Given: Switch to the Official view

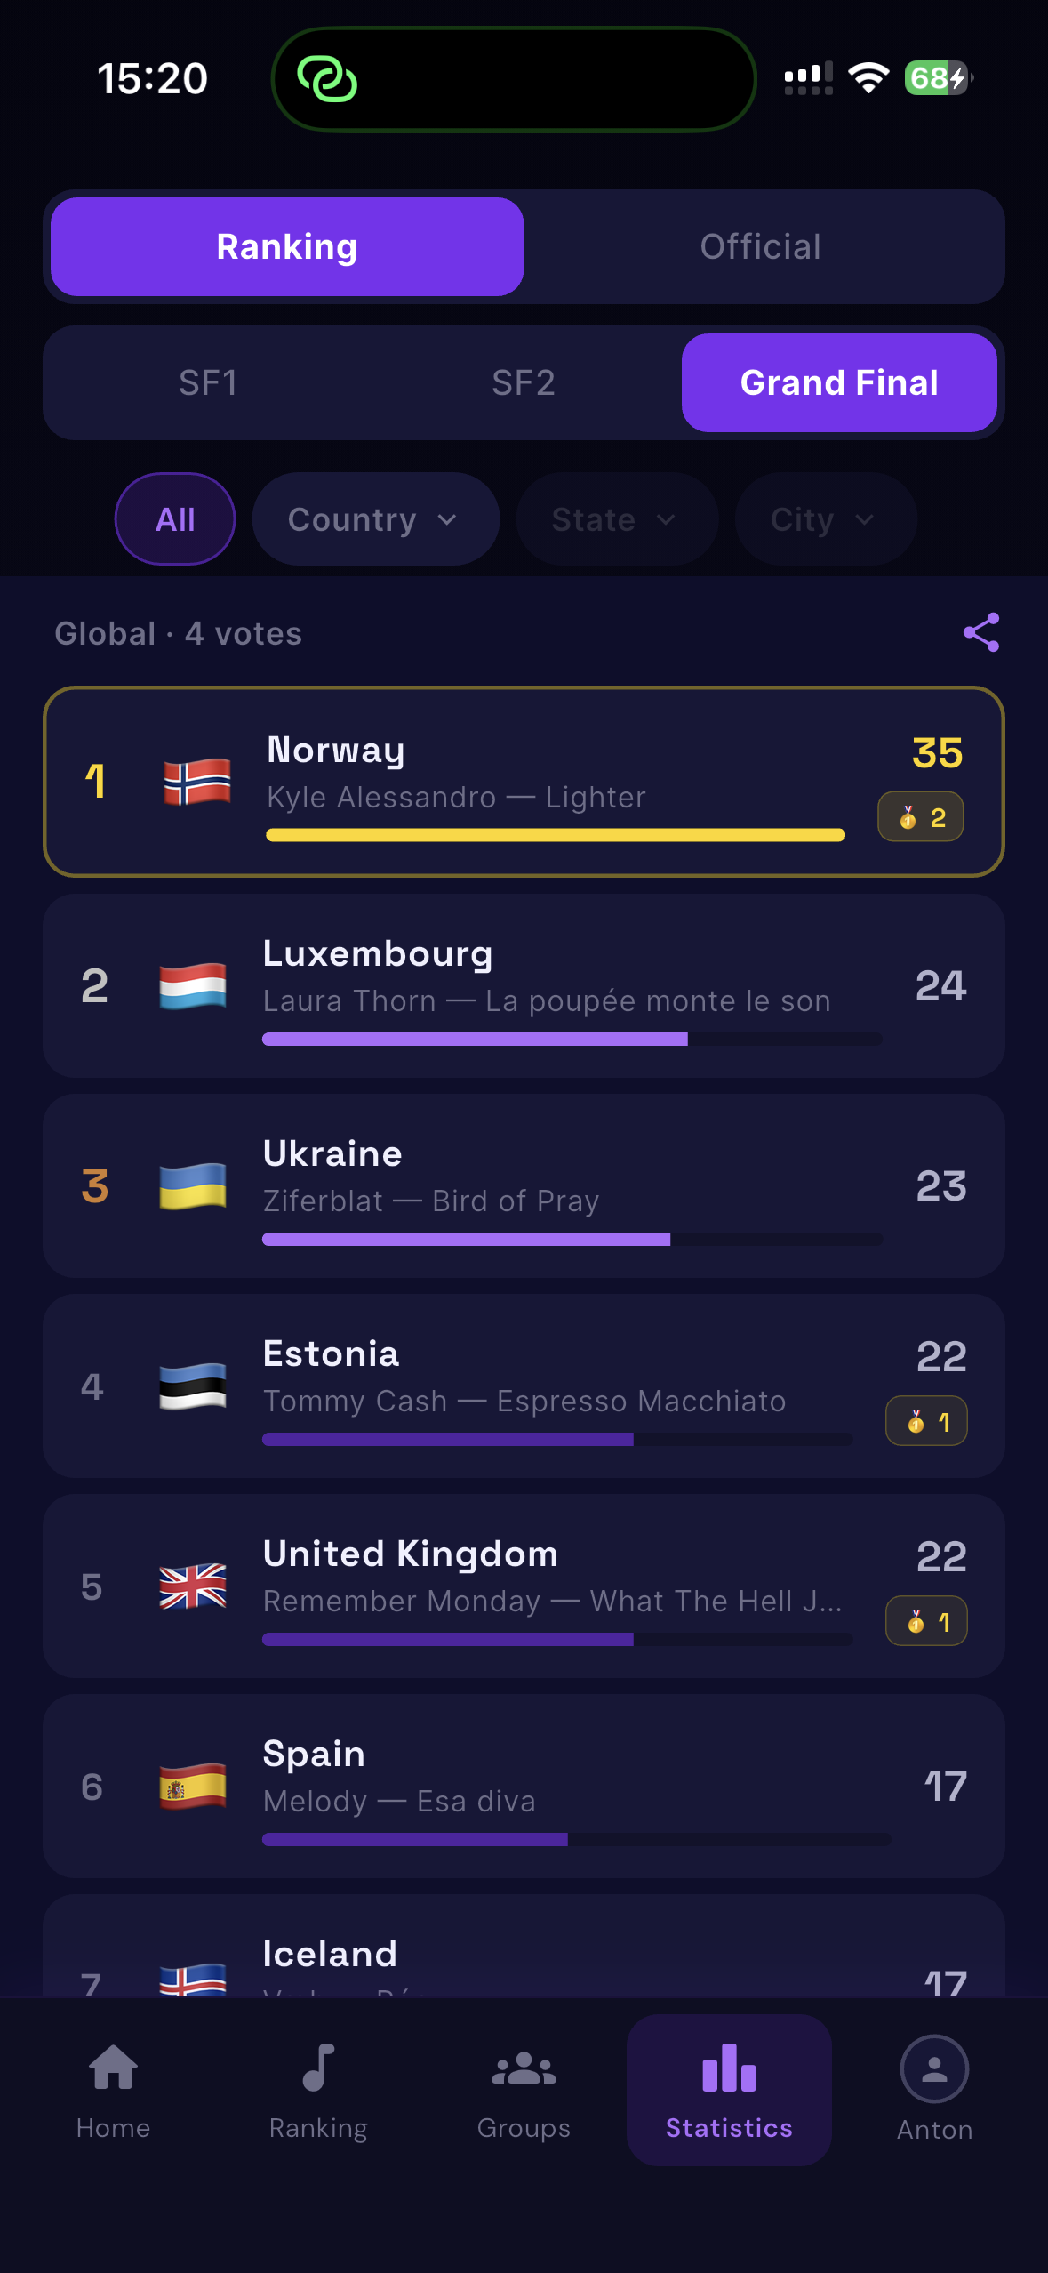Looking at the screenshot, I should click(x=760, y=246).
